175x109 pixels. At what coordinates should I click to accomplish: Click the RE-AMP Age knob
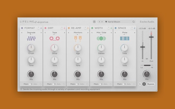pos(78,48)
